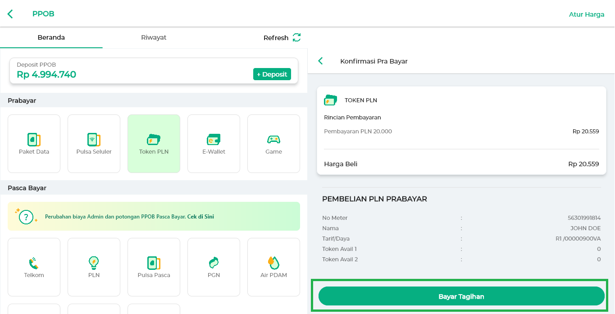Click the PPOB header title
This screenshot has height=314, width=615.
43,14
